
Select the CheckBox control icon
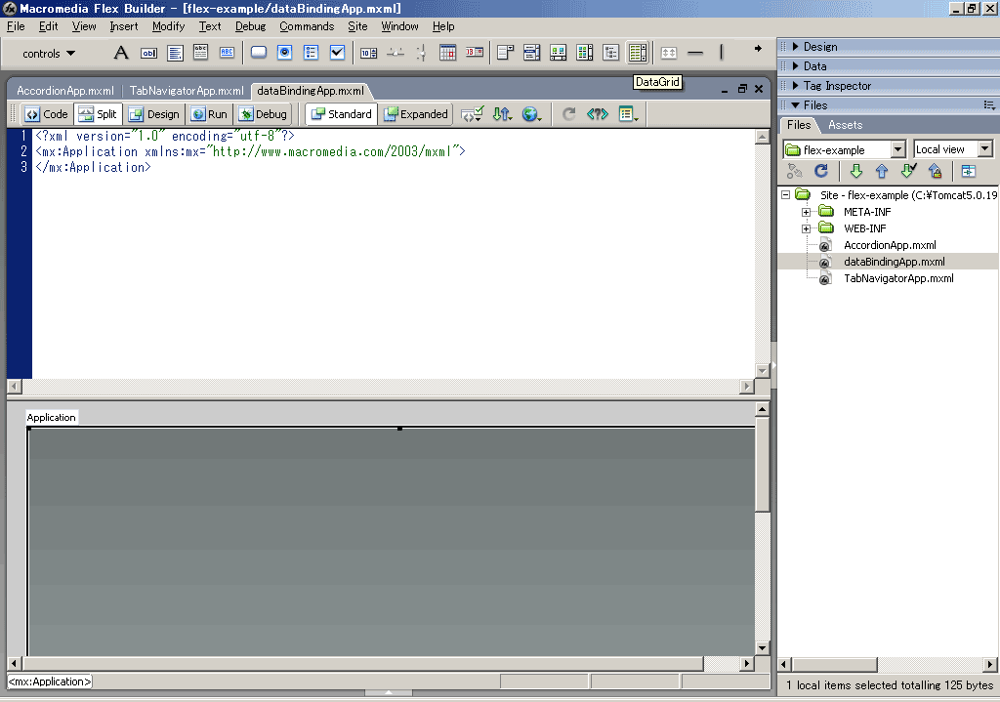pos(337,53)
